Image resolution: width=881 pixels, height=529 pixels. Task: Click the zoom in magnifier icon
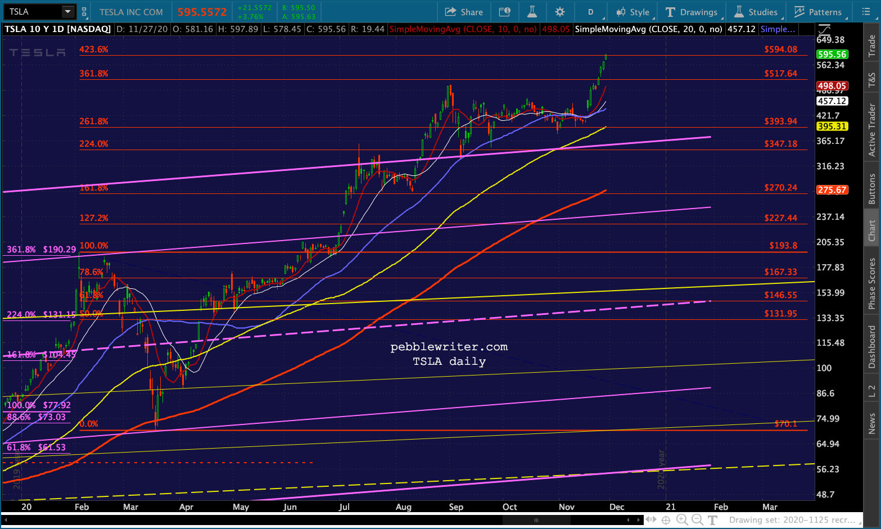point(681,519)
